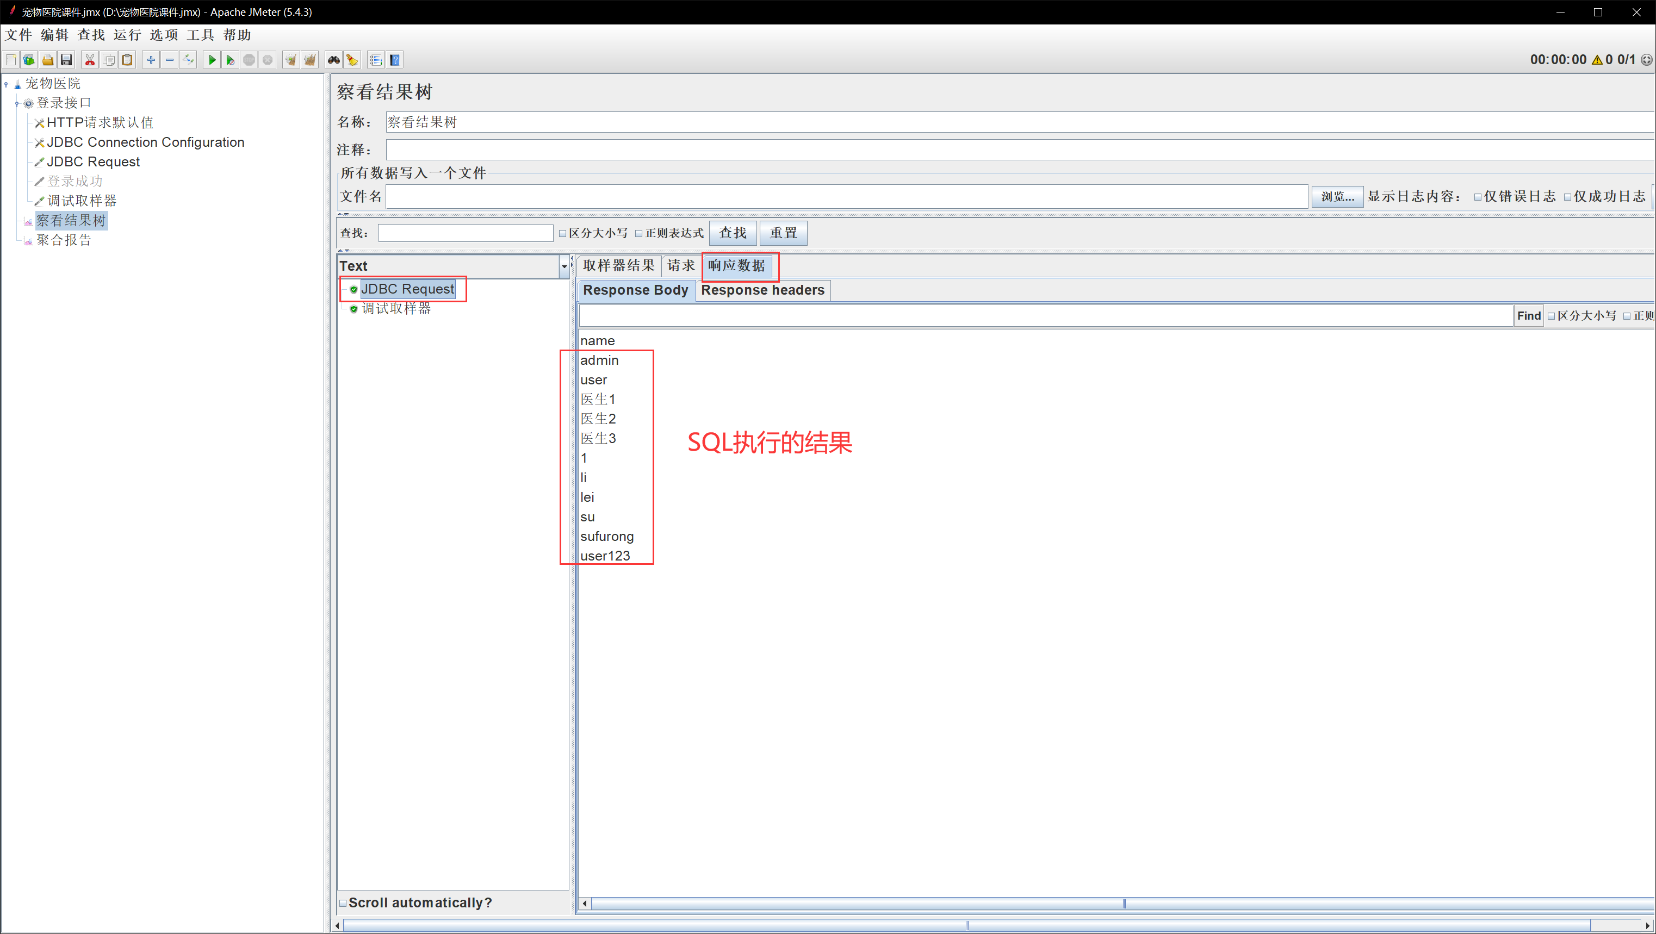The height and width of the screenshot is (934, 1656).
Task: Save test plan with floppy icon
Action: tap(66, 60)
